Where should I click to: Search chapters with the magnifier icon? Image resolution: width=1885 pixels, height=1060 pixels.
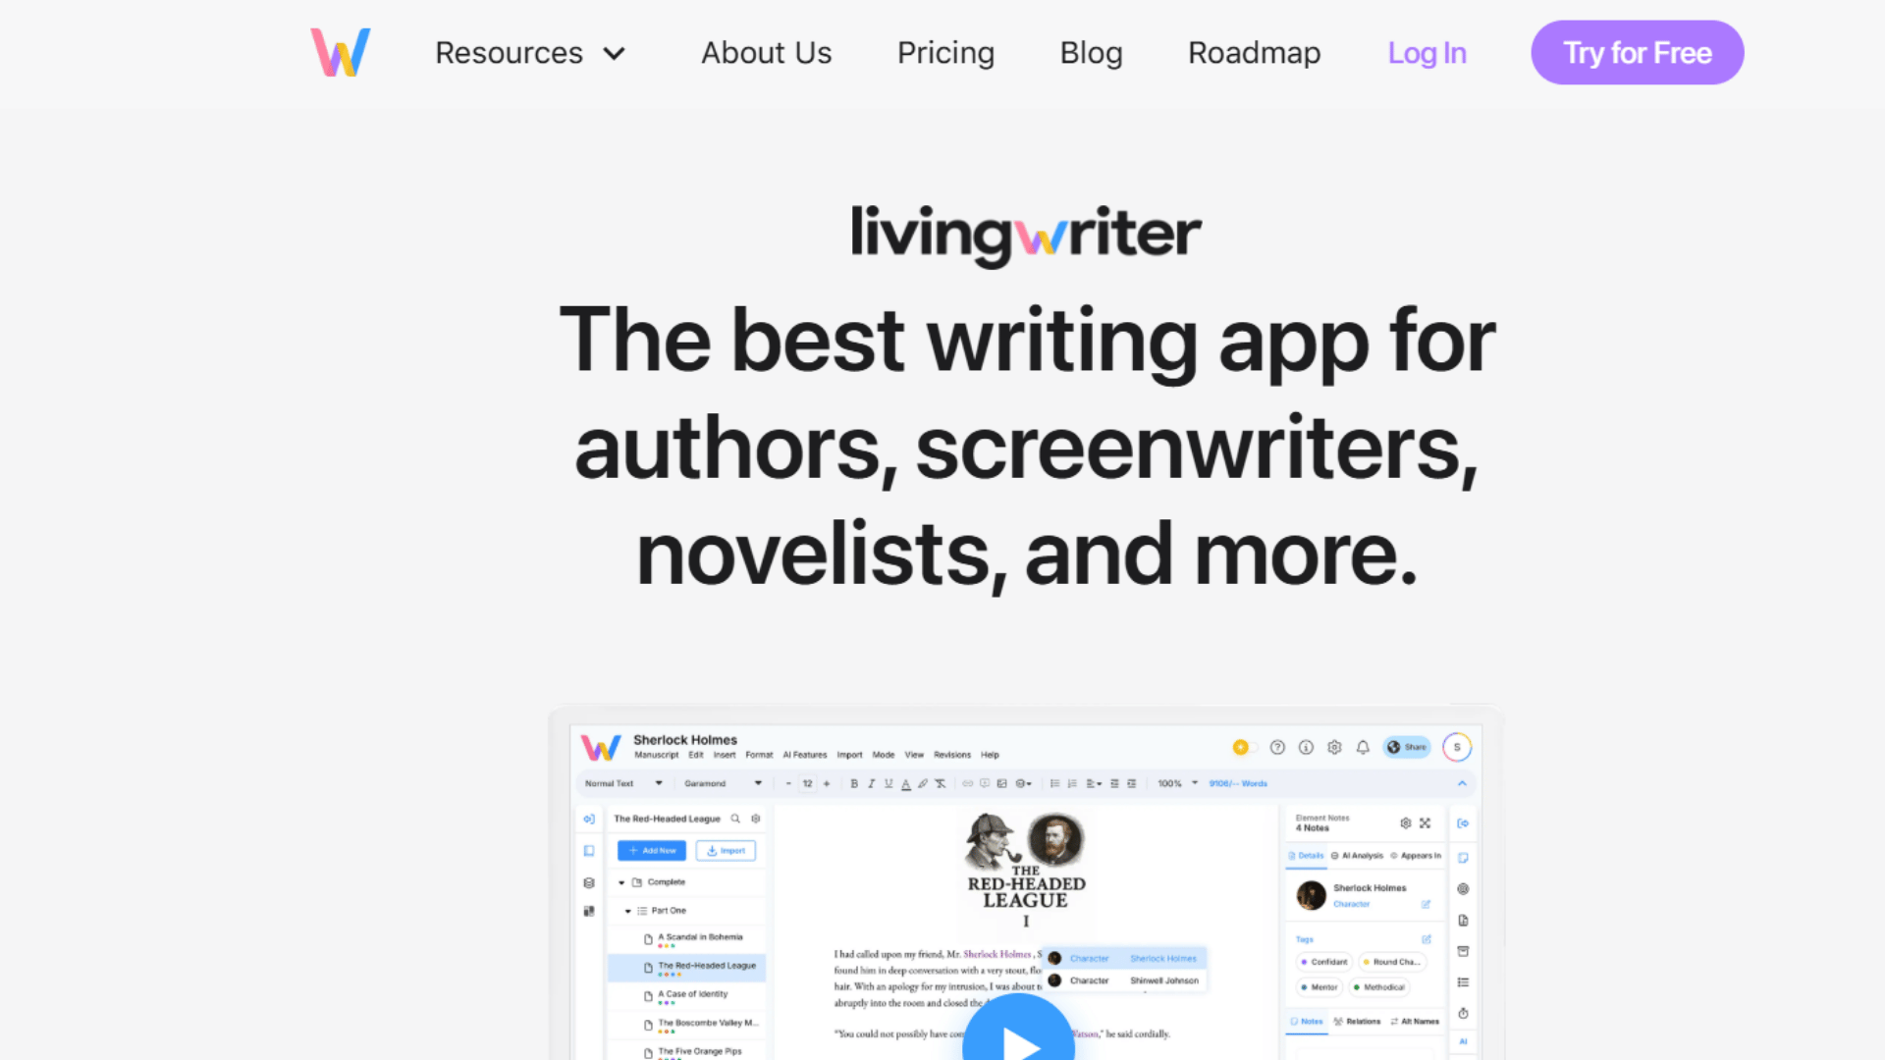(x=735, y=819)
